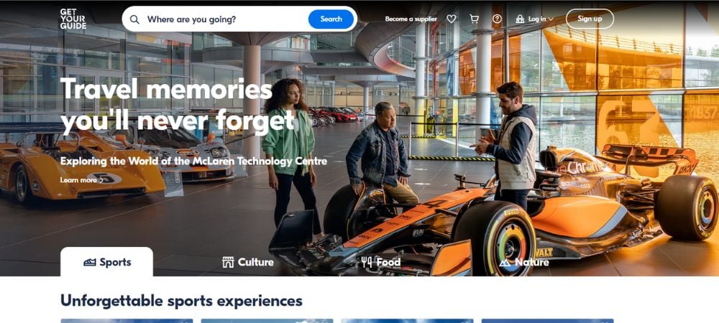The image size is (719, 323).
Task: Open the shopping cart icon
Action: 474,19
